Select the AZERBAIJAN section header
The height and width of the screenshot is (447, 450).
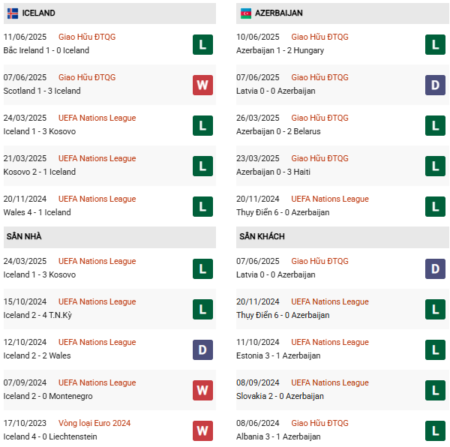280,13
